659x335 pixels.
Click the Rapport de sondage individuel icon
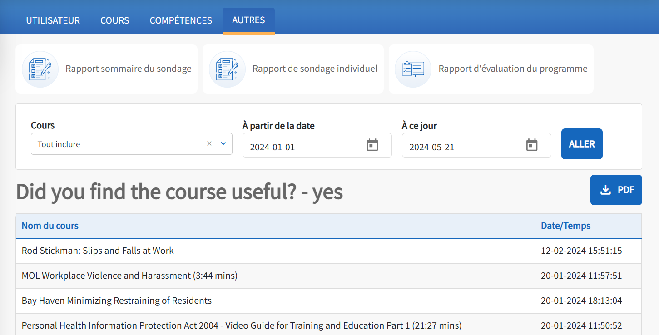pos(227,69)
